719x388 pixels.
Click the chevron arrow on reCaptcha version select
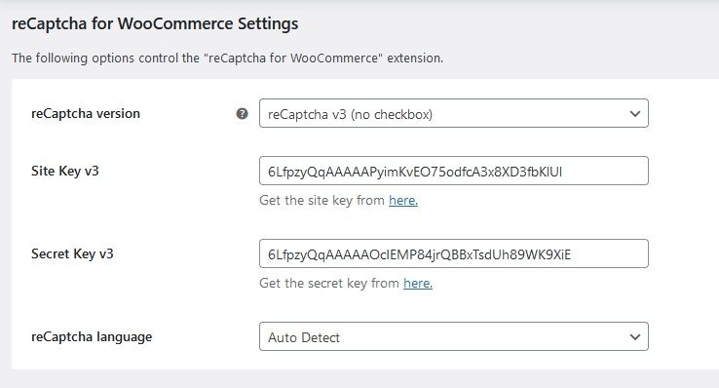click(634, 114)
